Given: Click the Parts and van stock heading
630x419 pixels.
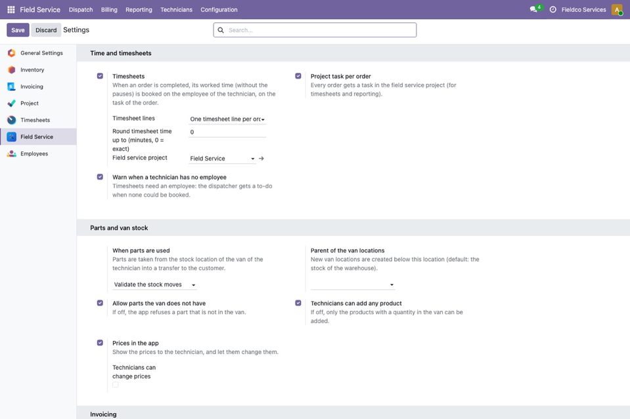Looking at the screenshot, I should click(119, 228).
